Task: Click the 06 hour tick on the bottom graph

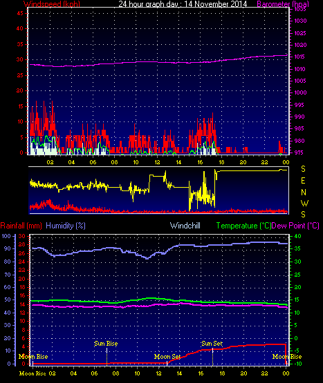Action: [x=94, y=373]
